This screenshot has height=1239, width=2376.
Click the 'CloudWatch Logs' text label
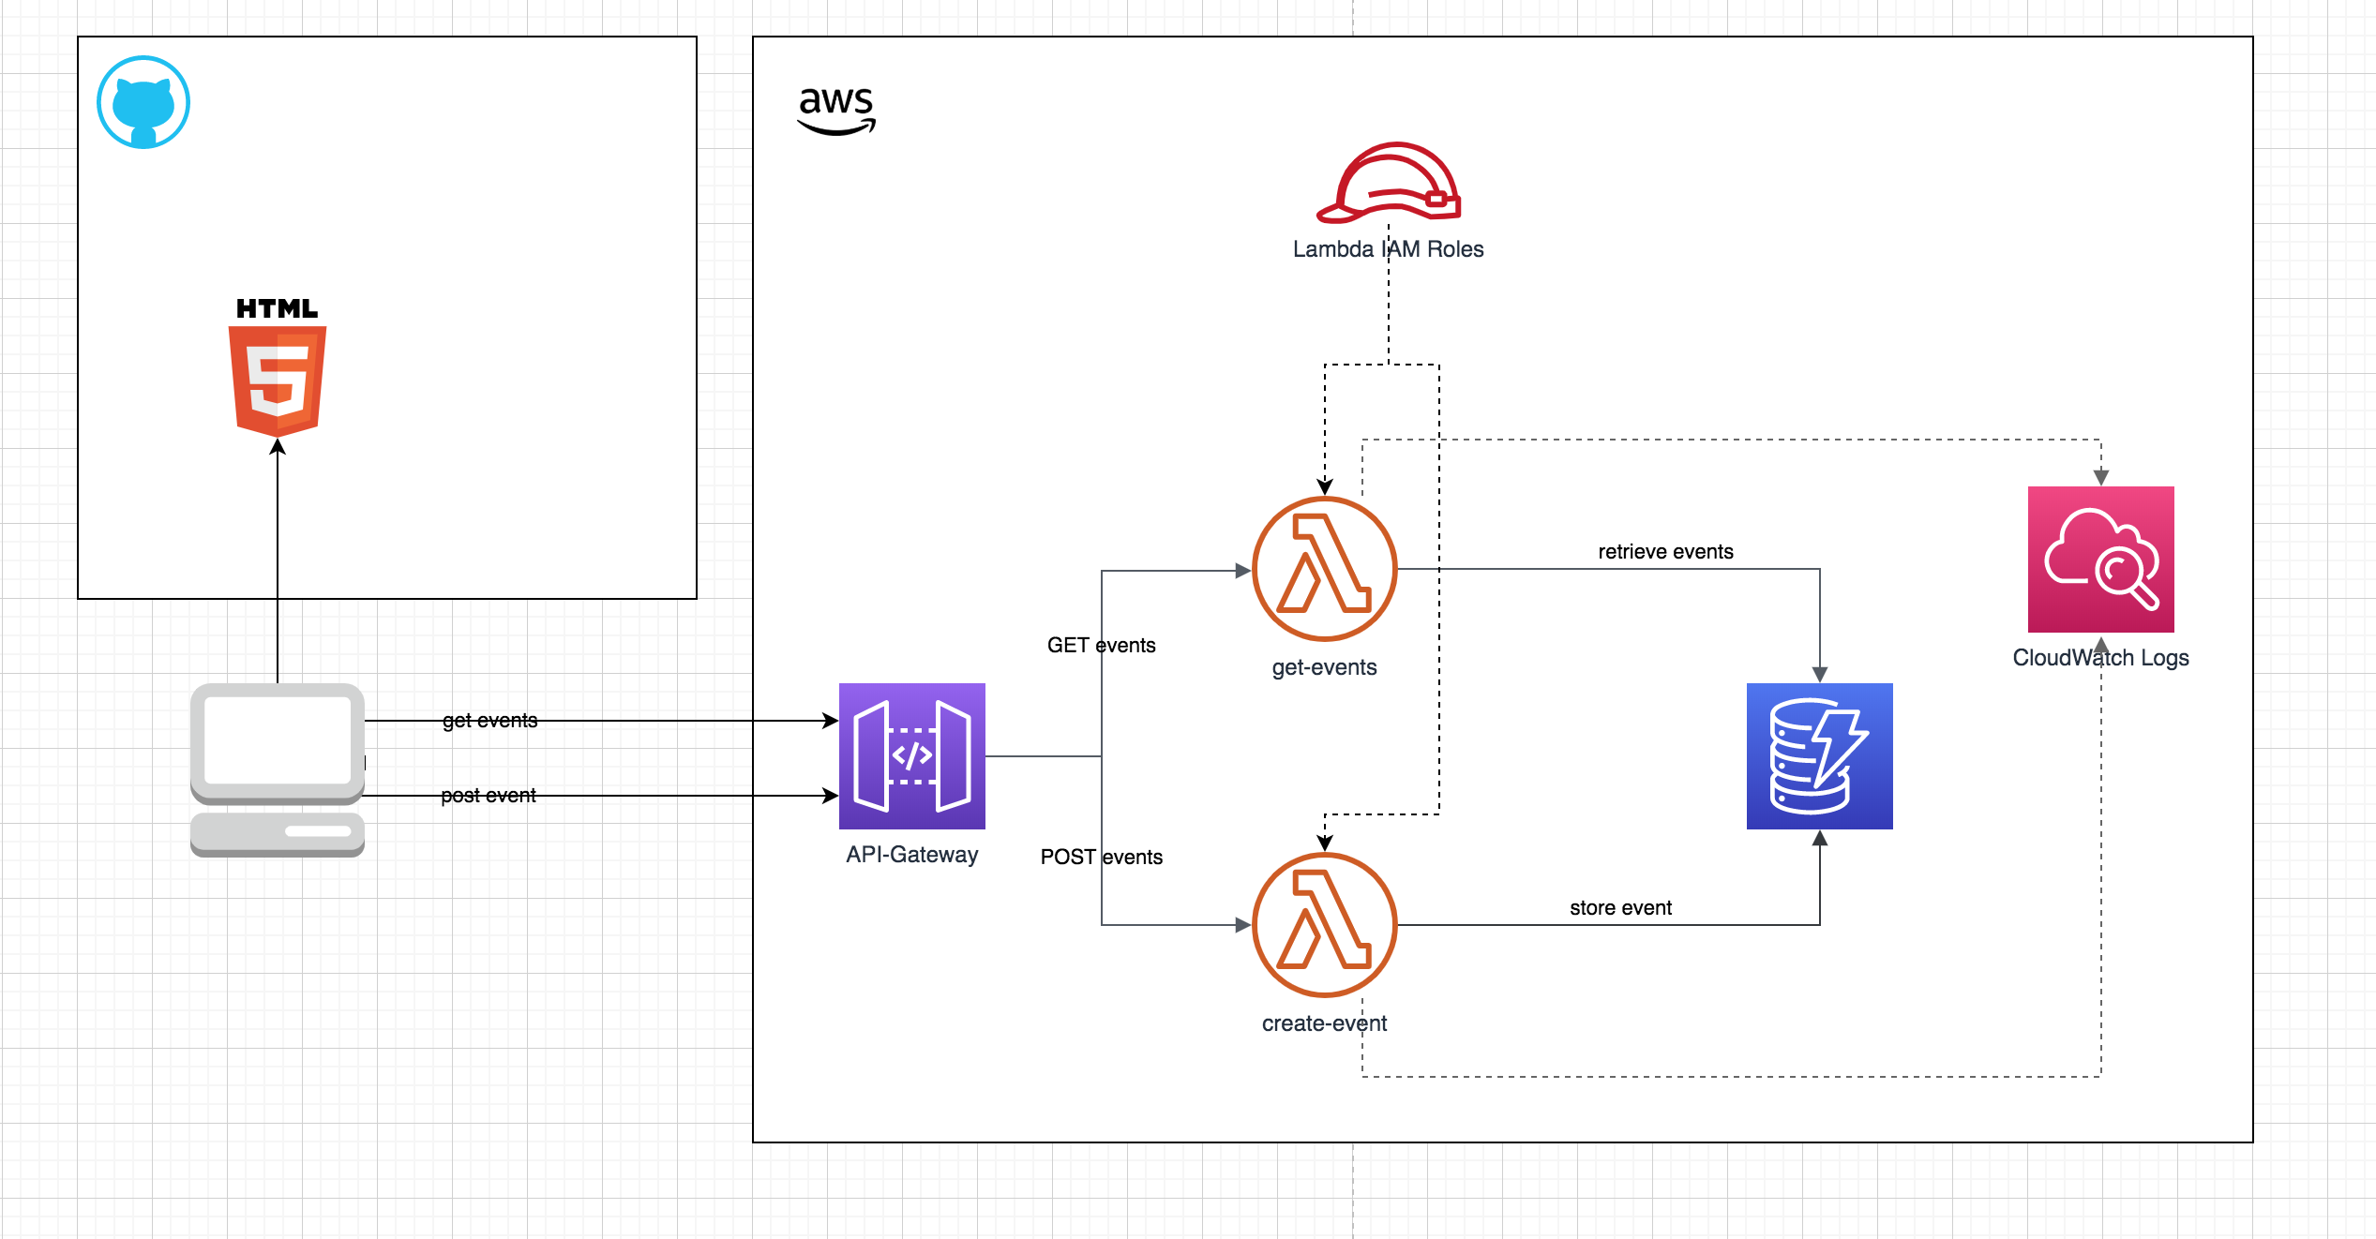tap(2100, 658)
